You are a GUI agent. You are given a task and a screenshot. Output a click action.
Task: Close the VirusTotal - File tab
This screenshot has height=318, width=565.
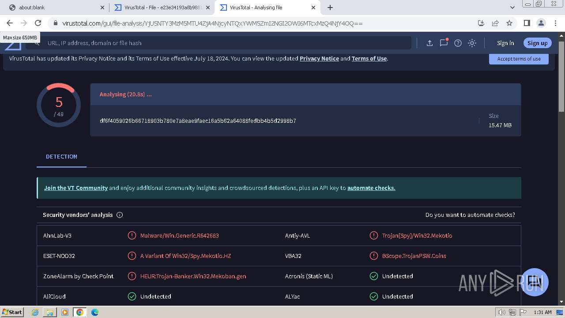[208, 8]
